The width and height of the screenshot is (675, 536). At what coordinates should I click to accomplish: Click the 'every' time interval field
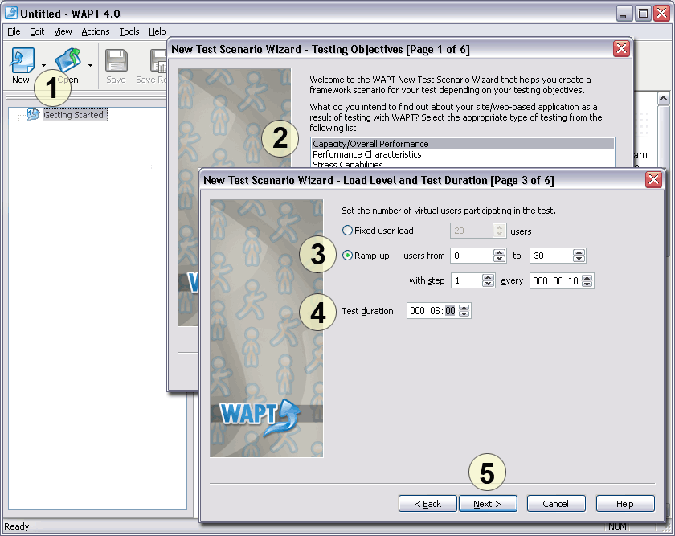[556, 281]
